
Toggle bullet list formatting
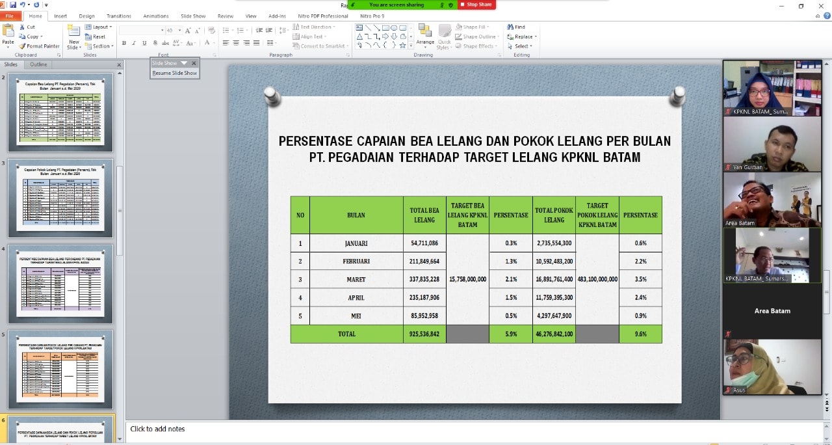click(226, 29)
